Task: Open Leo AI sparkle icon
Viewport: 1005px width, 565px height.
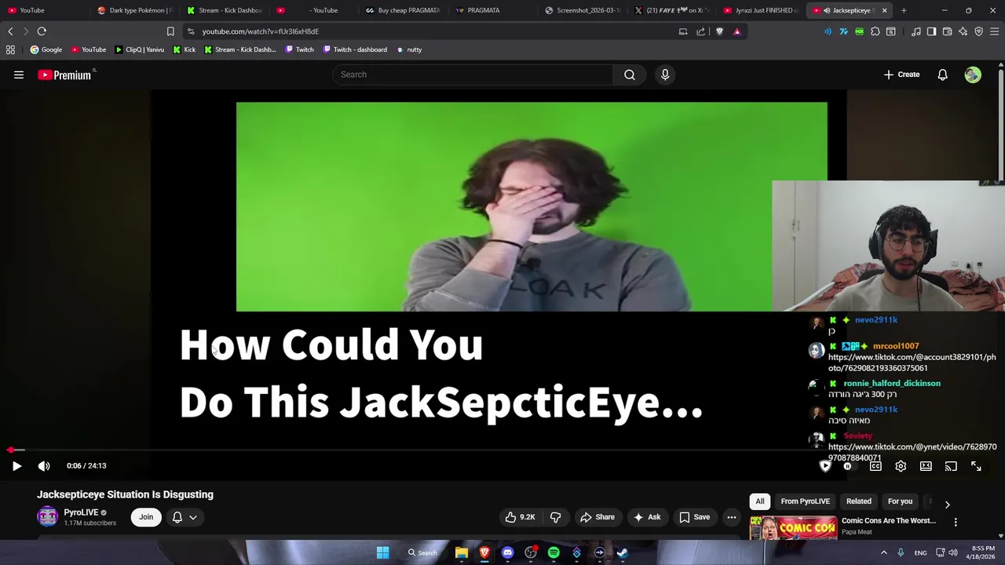Action: pyautogui.click(x=963, y=31)
